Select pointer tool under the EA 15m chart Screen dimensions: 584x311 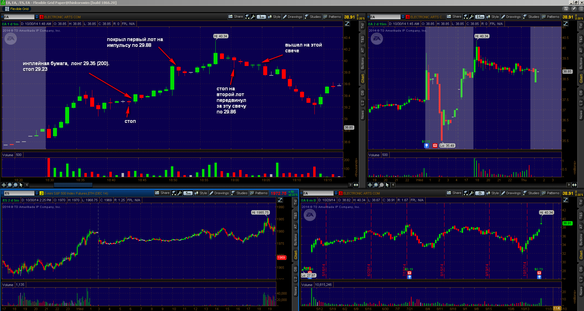(388, 185)
